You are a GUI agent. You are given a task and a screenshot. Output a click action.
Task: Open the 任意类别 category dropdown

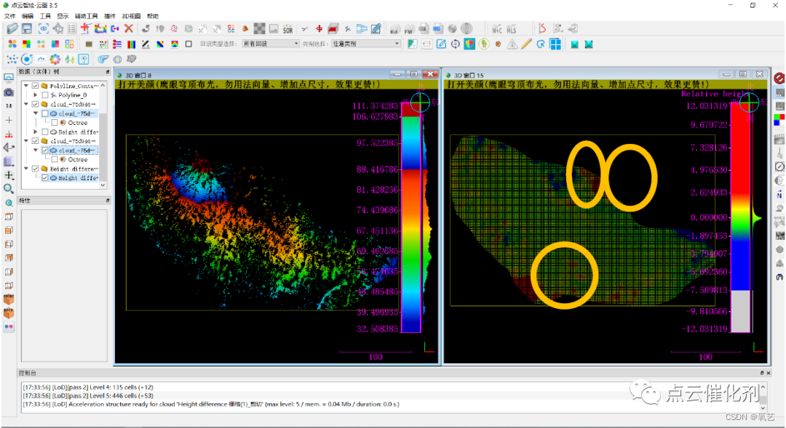pyautogui.click(x=365, y=44)
